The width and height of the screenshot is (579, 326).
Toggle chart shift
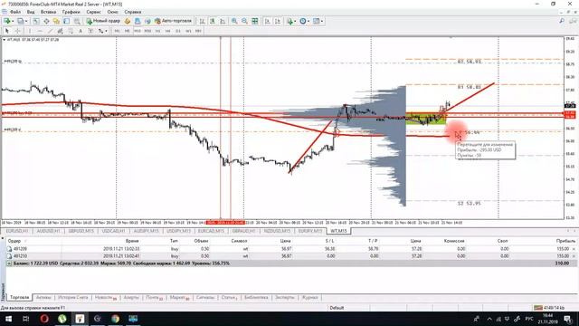pos(278,21)
